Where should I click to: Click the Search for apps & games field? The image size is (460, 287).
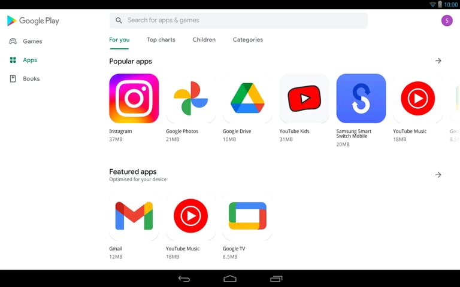click(238, 20)
